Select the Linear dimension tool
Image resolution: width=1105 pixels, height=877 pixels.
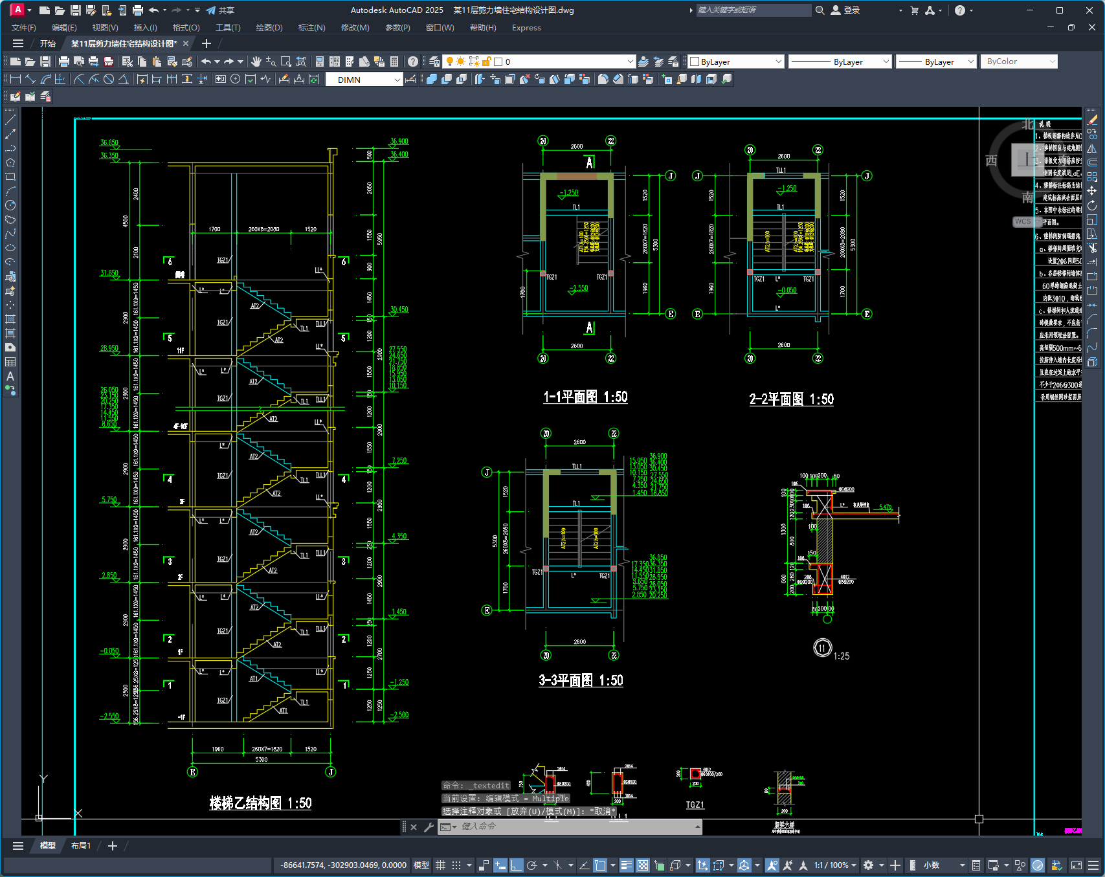(x=16, y=79)
